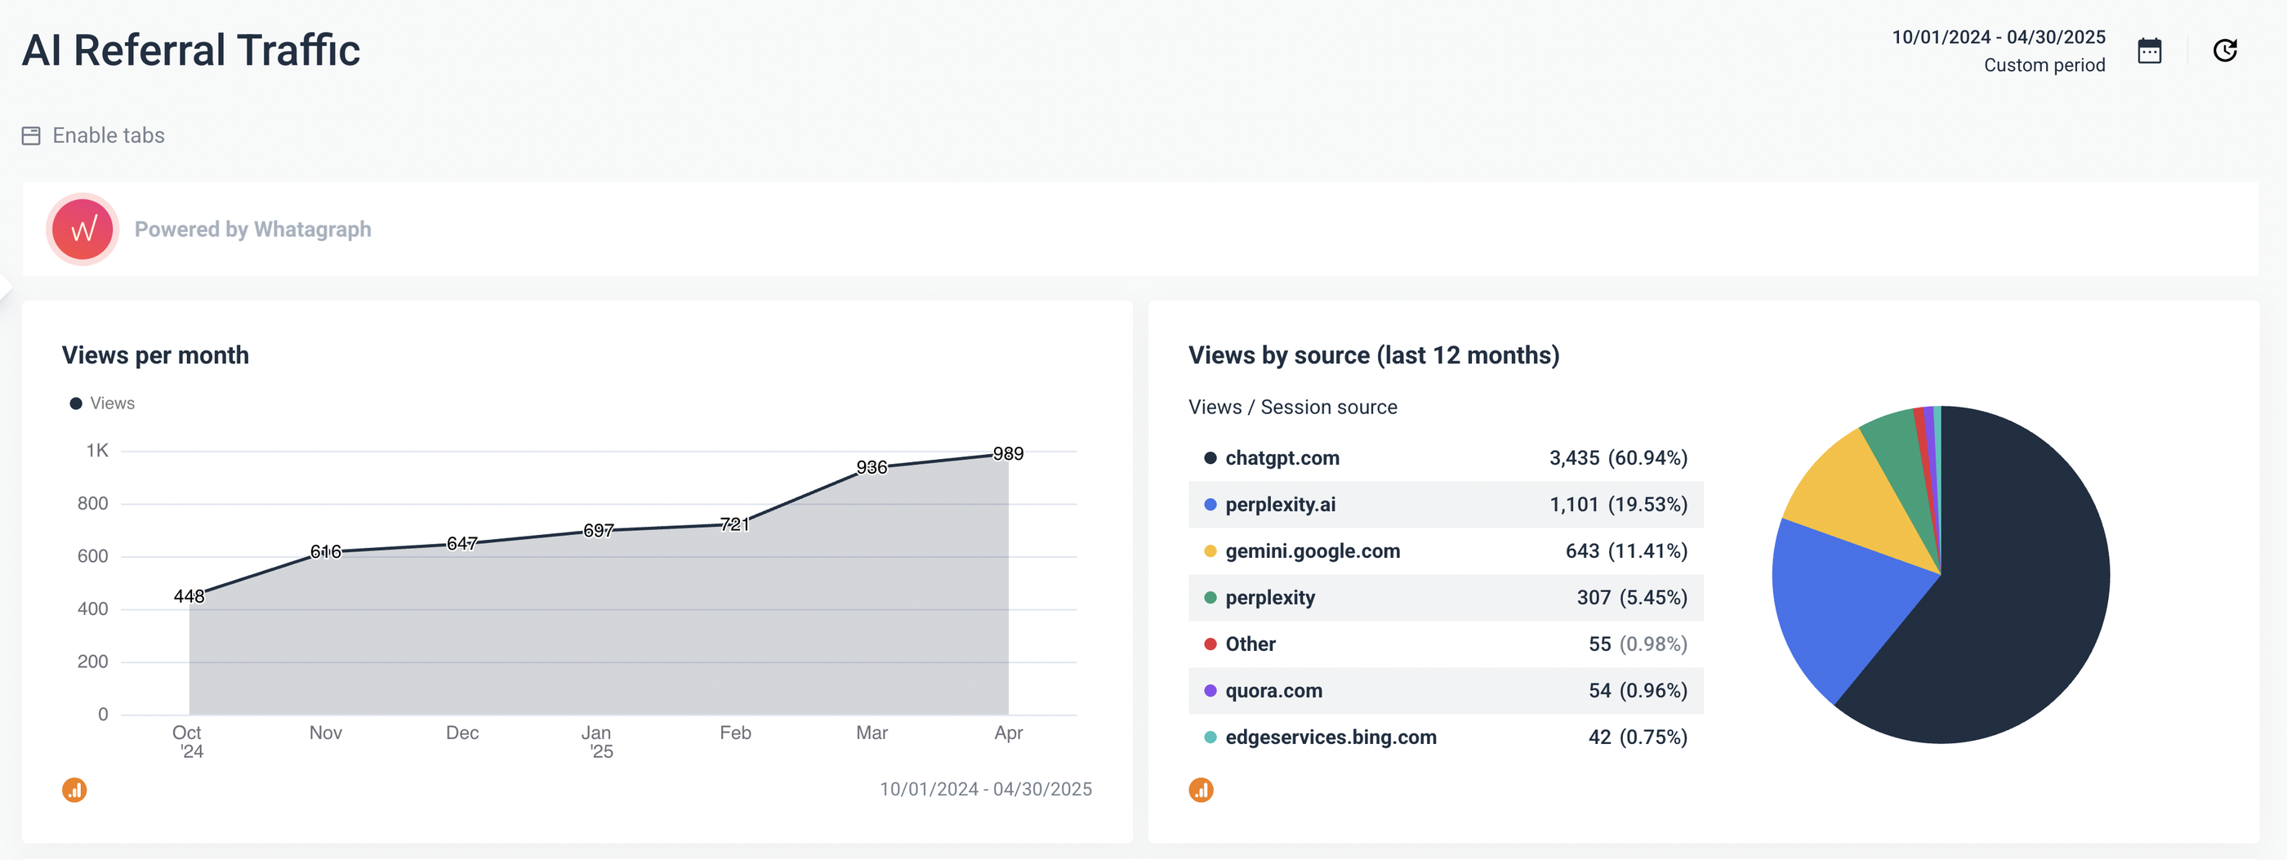
Task: Click the 989 data point for Apr
Action: [x=1009, y=454]
